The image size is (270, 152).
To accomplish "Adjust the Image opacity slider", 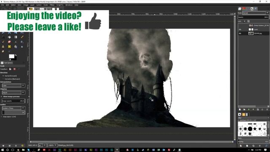I will click(13, 101).
